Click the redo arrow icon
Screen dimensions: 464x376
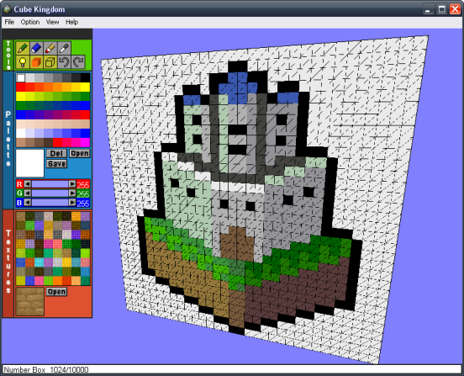(78, 62)
